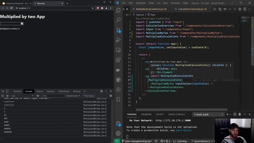Open the Remote Explorer view
The width and height of the screenshot is (254, 143).
[x=118, y=50]
